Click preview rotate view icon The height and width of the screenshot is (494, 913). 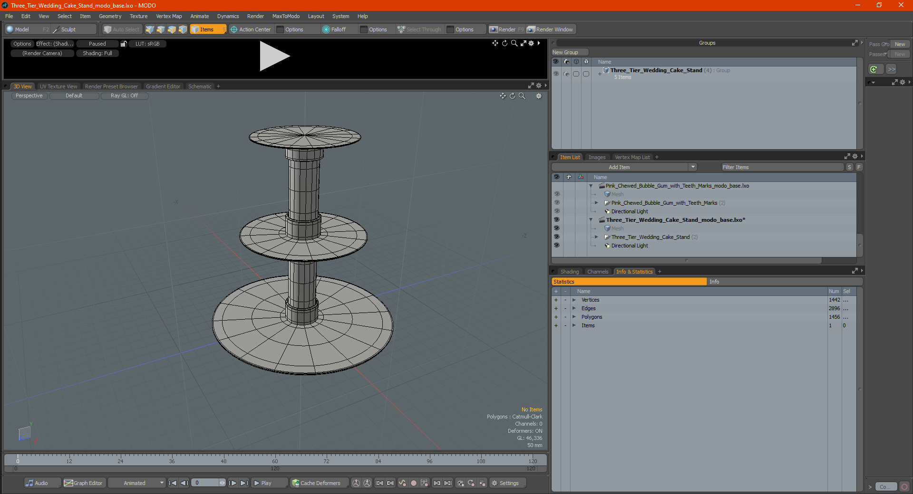click(x=505, y=43)
